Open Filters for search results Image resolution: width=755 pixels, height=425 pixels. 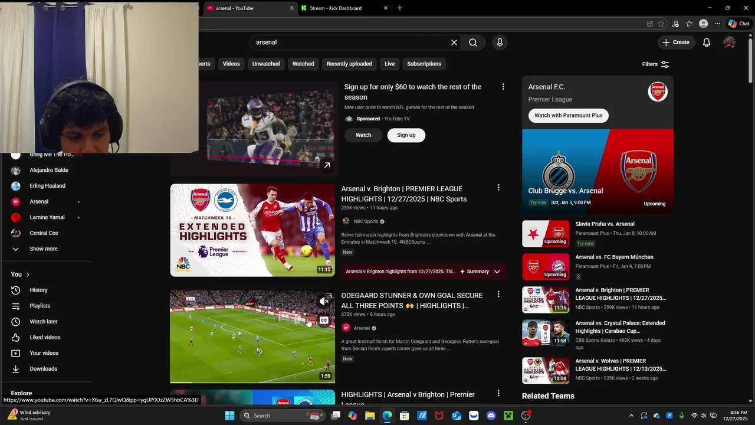[x=655, y=64]
